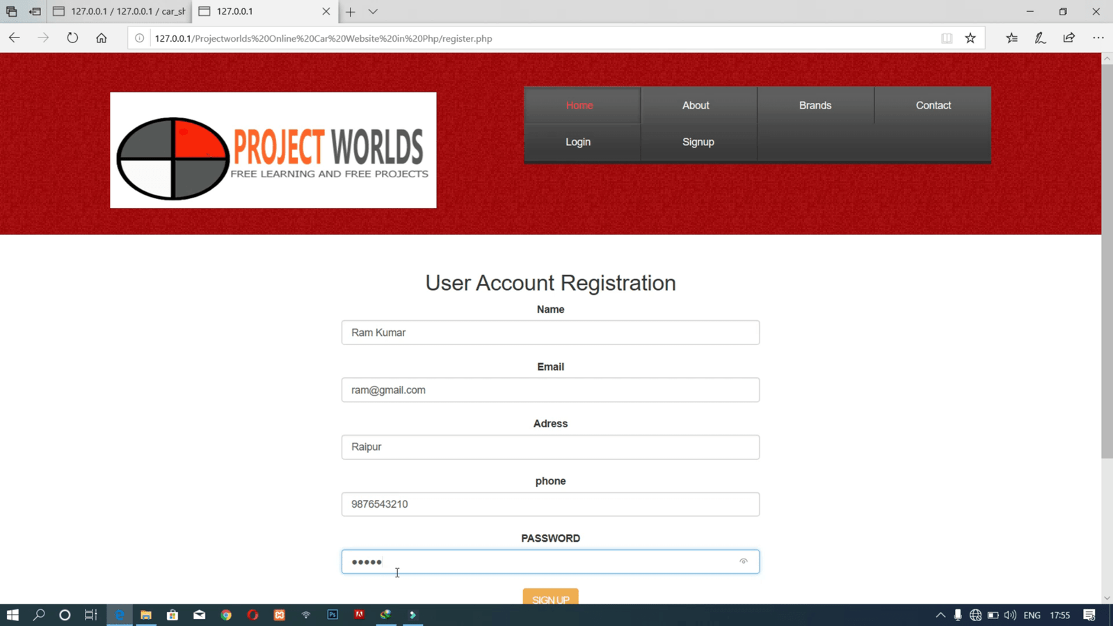Open a new browser tab

click(351, 12)
